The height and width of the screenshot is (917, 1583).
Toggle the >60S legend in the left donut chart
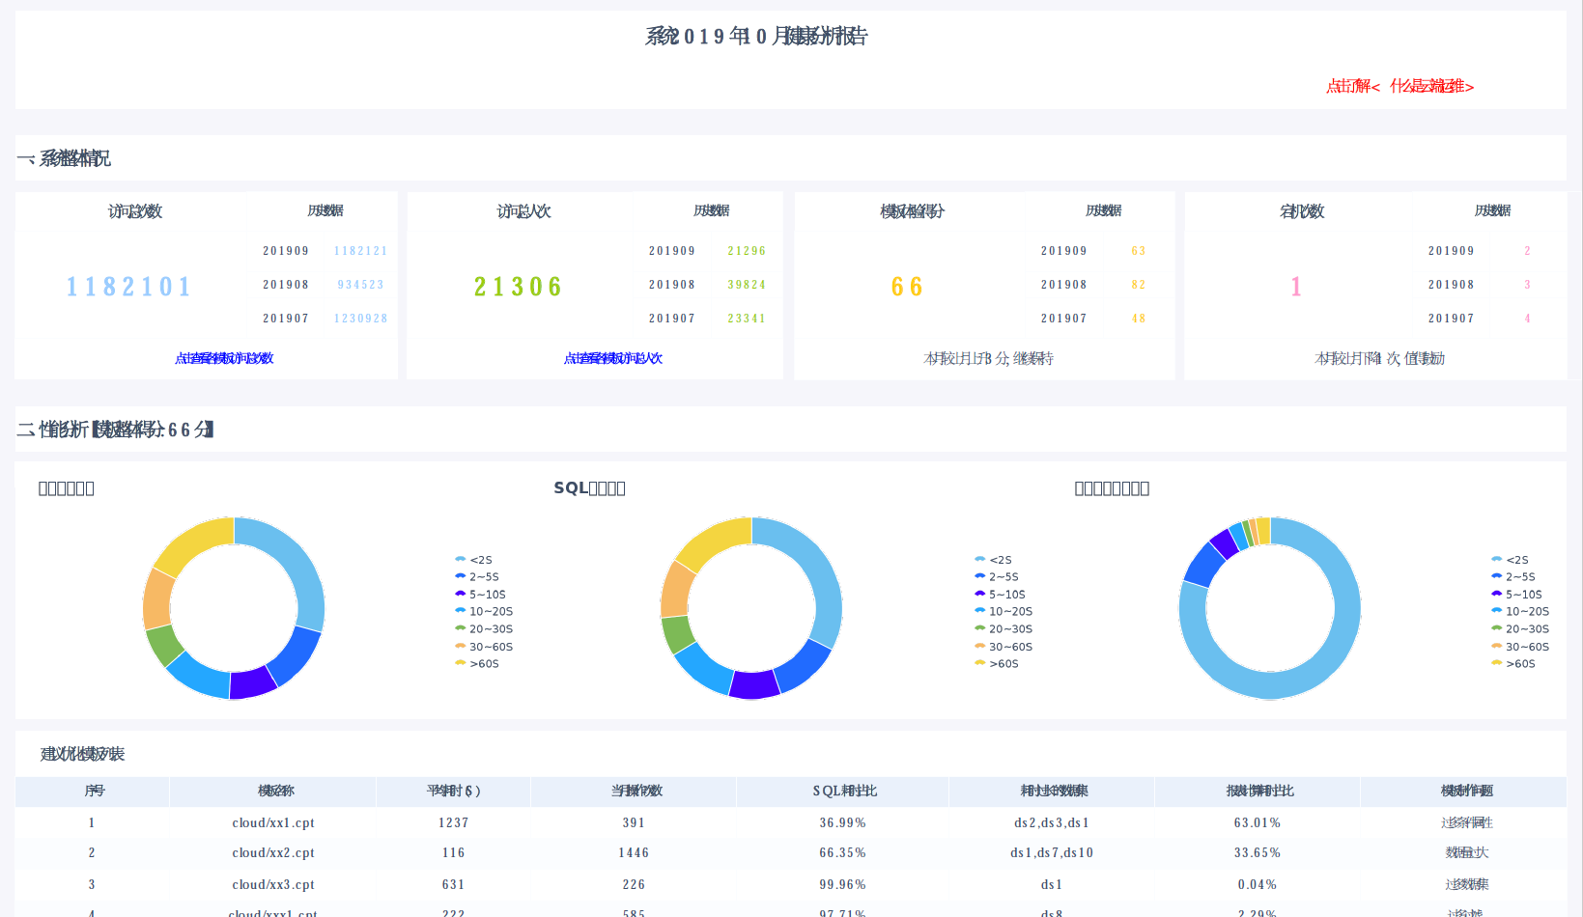[x=477, y=664]
